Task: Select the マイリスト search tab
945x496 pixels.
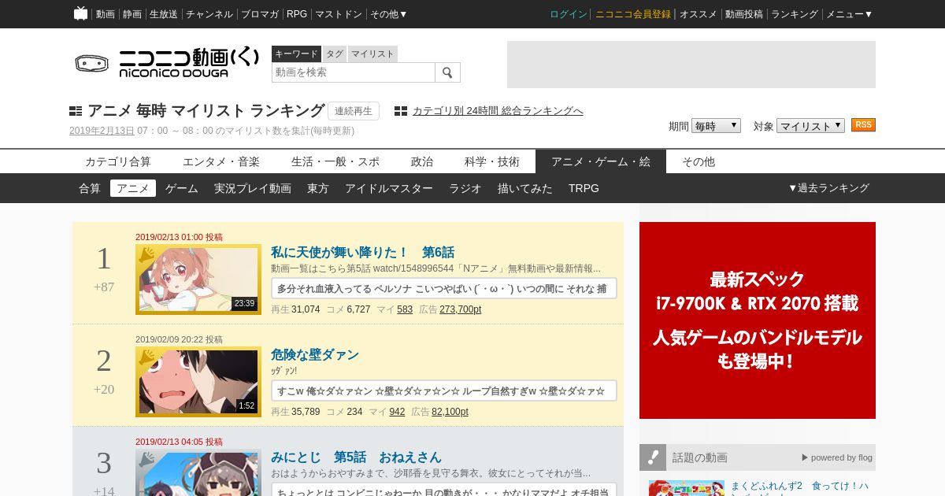Action: point(372,54)
